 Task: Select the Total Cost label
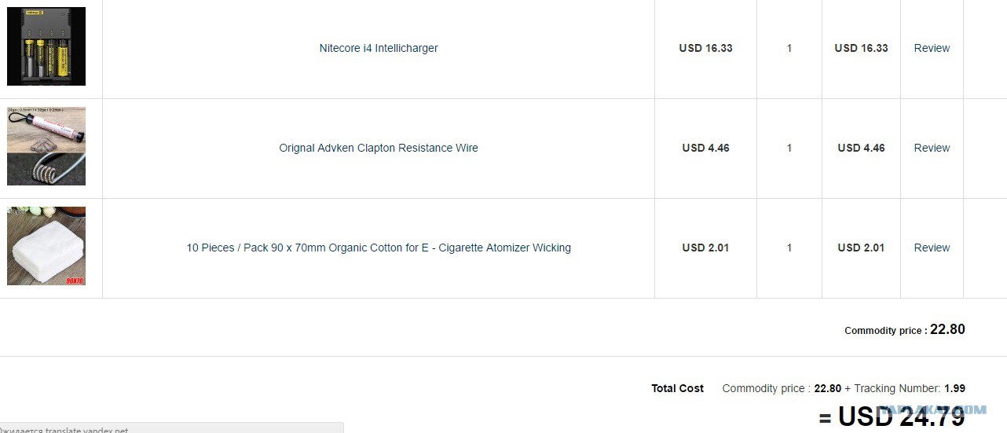(x=677, y=388)
